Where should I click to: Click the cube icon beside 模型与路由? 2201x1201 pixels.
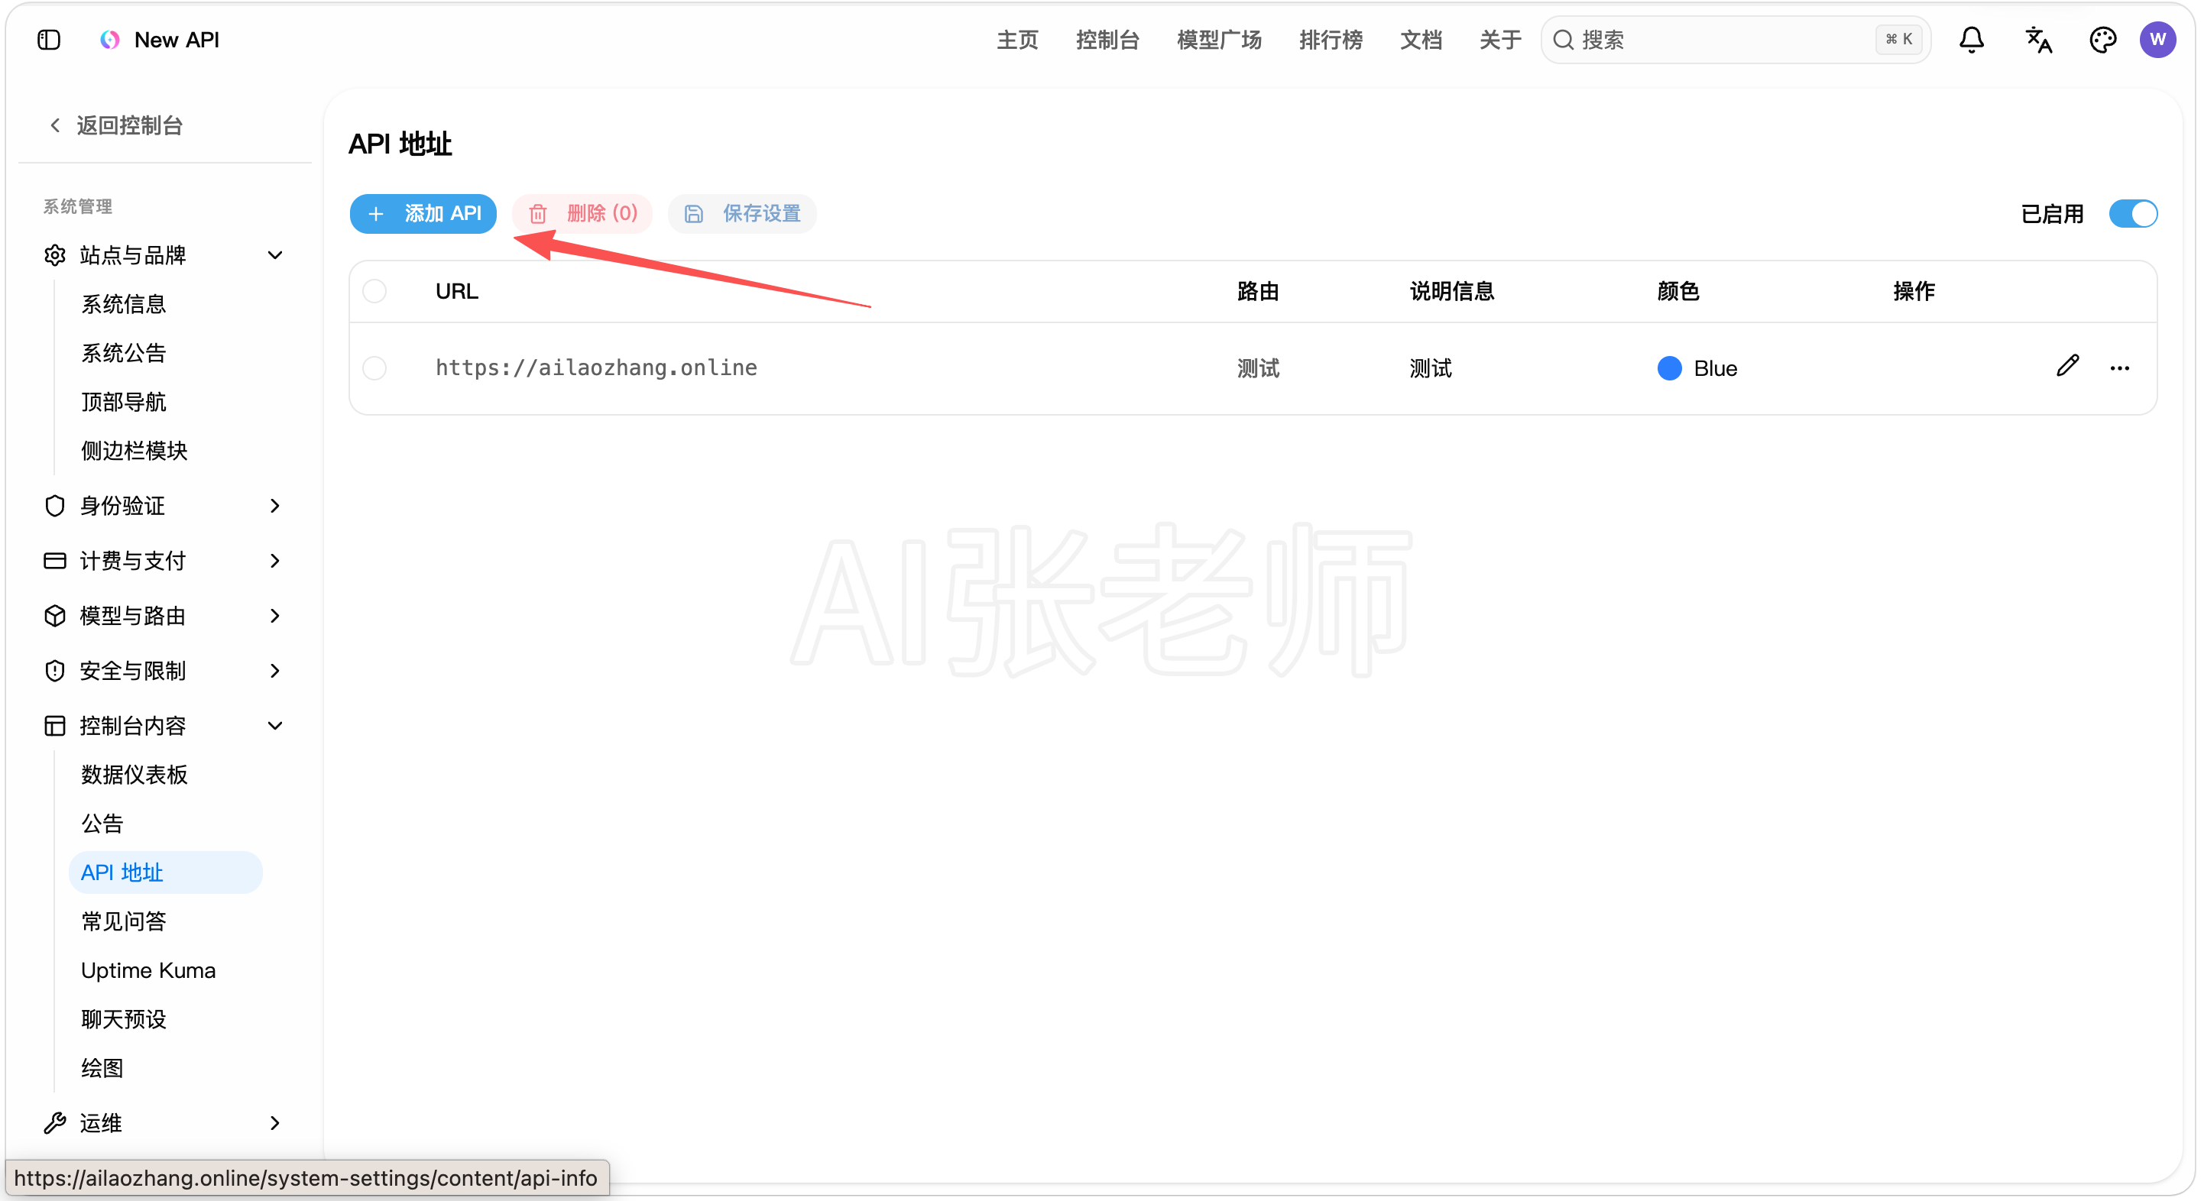click(x=55, y=615)
